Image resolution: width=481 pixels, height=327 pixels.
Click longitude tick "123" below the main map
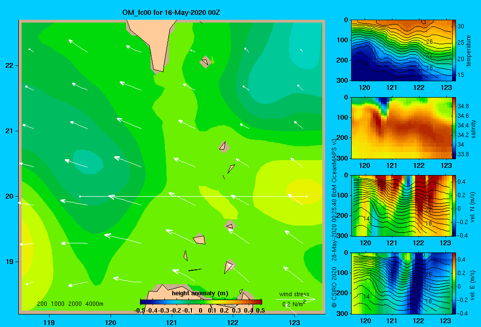point(294,322)
